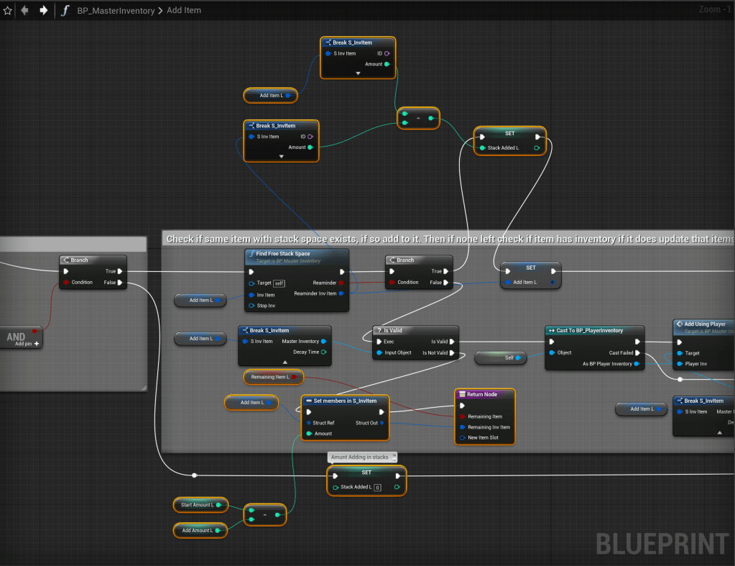Viewport: 735px width, 566px height.
Task: Expand the Break S_InvItem node showing Decay Time
Action: 285,362
